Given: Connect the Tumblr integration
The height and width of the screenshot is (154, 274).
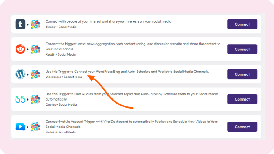Looking at the screenshot, I should pos(242,24).
